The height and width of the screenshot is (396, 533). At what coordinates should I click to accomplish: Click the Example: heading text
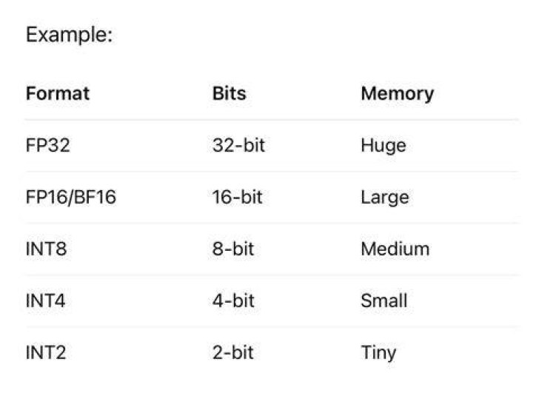point(70,35)
